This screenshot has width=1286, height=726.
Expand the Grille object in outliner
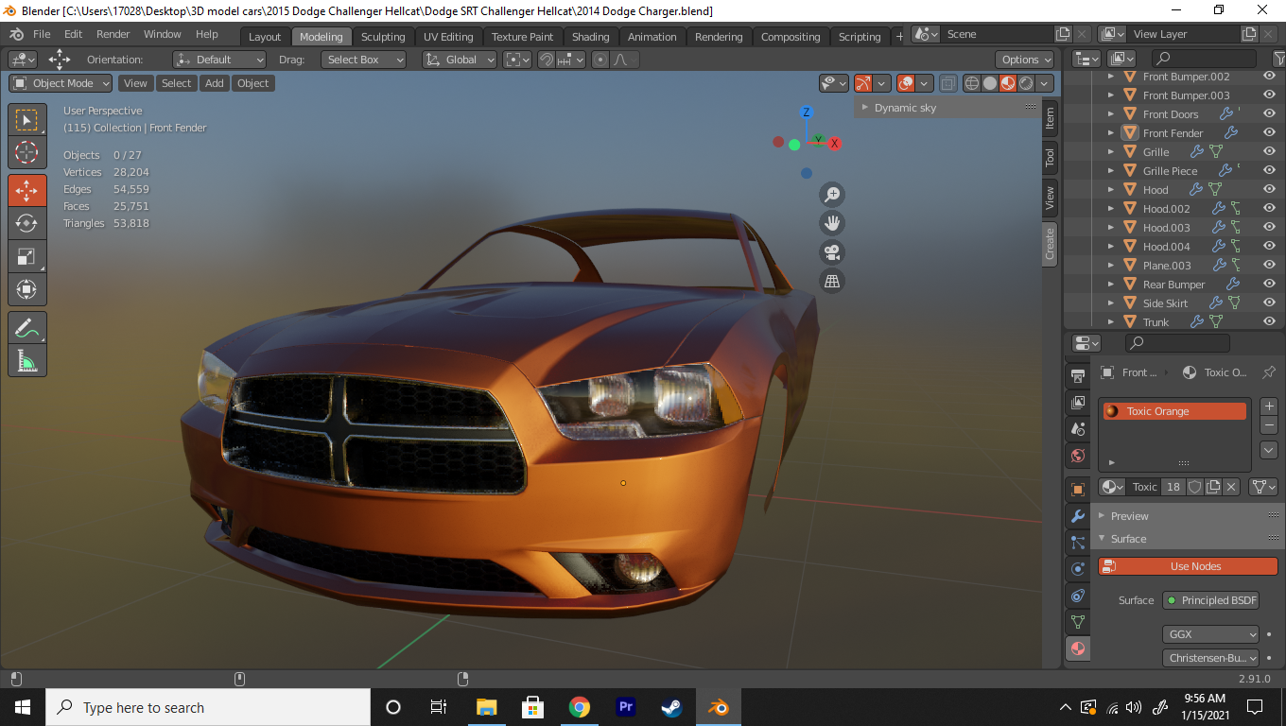point(1111,152)
